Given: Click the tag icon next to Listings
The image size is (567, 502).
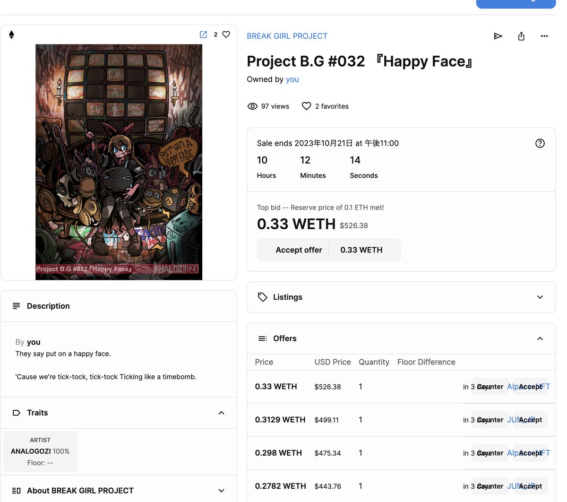Looking at the screenshot, I should tap(263, 297).
